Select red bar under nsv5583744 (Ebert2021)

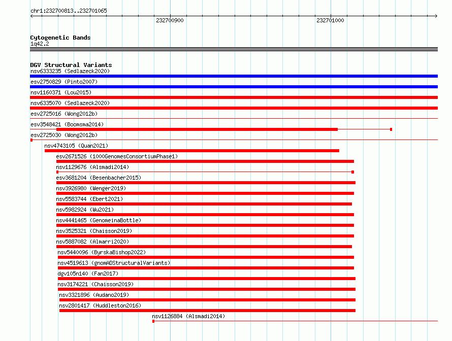pyautogui.click(x=204, y=204)
